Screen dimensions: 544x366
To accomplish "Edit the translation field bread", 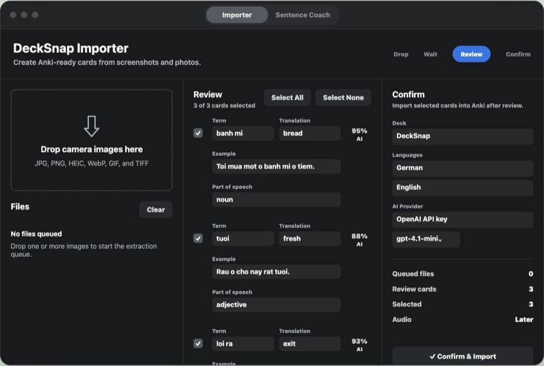I will coord(310,133).
